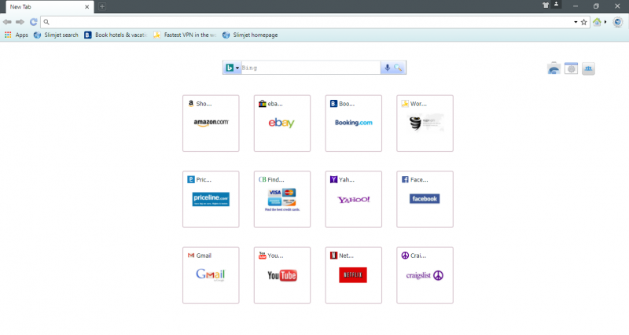Close the New Tab tab
The width and height of the screenshot is (629, 335).
(86, 7)
